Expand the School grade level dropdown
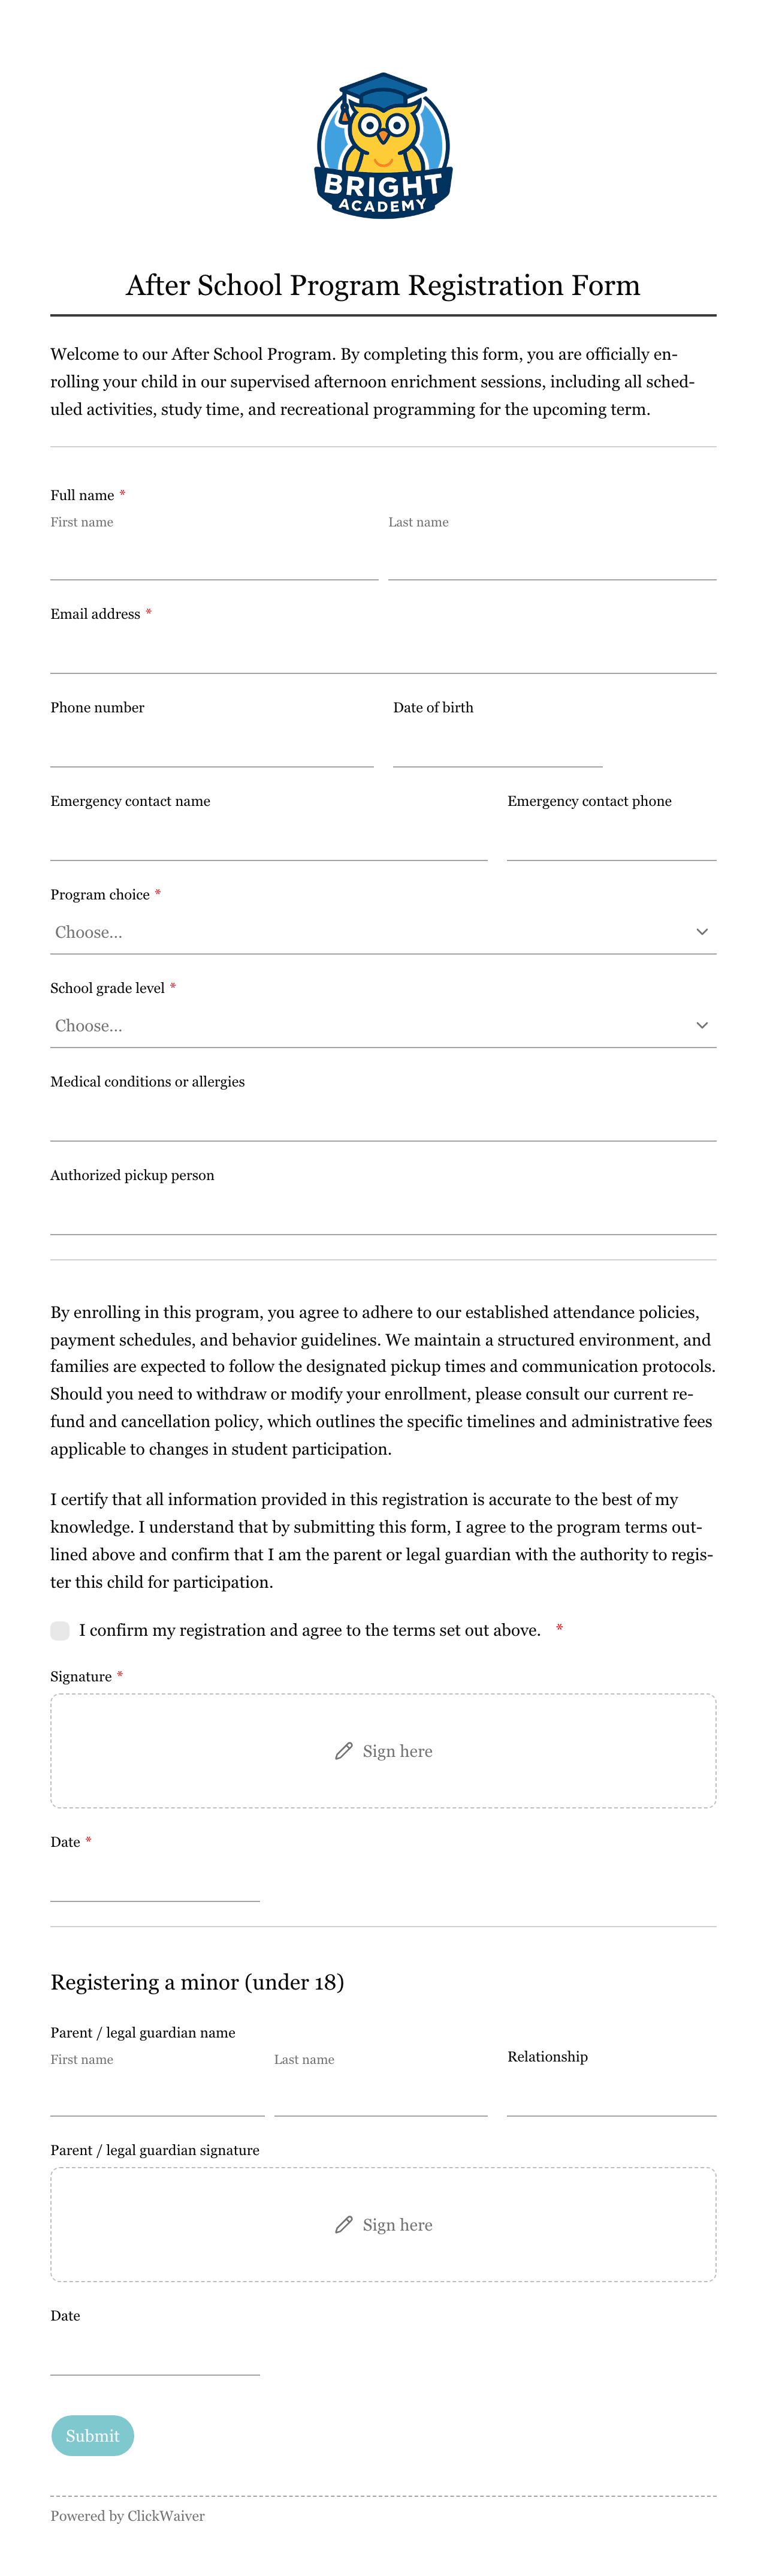 [x=383, y=1026]
